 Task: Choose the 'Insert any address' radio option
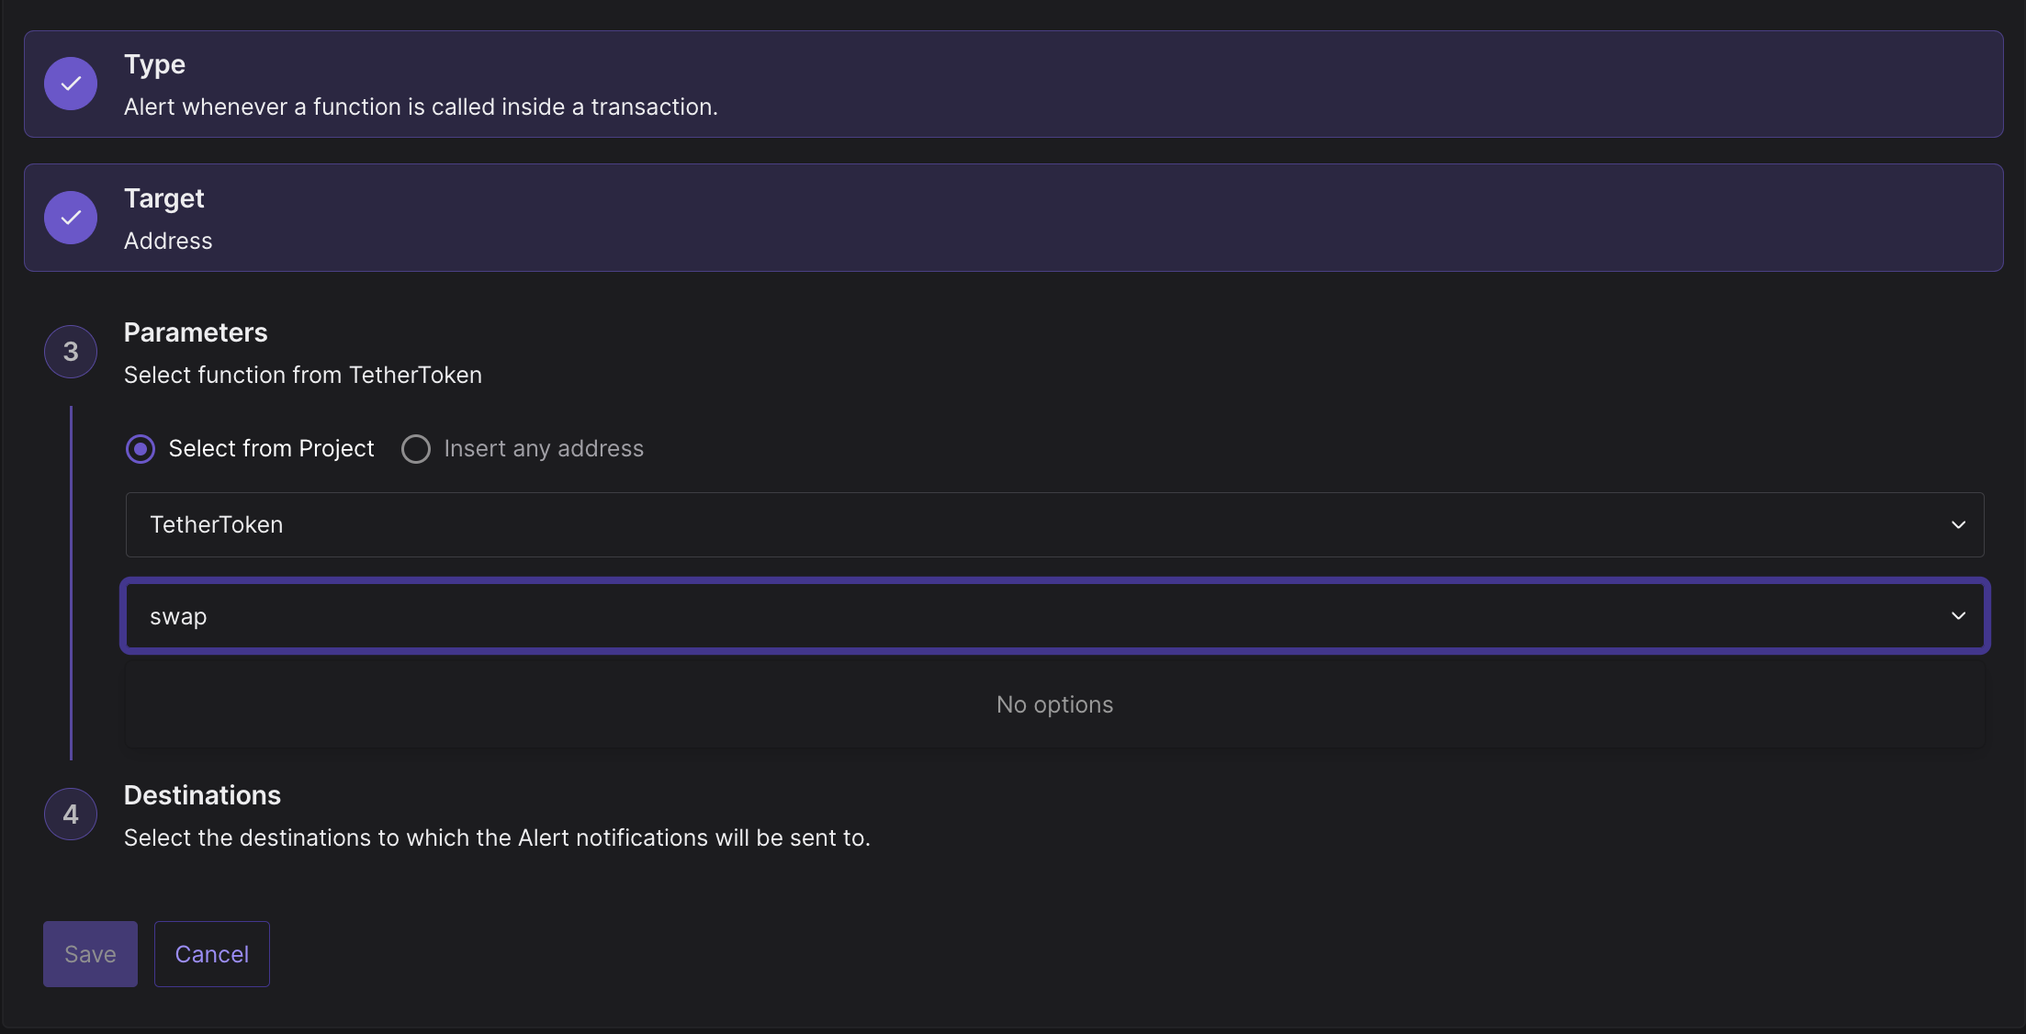pos(416,449)
